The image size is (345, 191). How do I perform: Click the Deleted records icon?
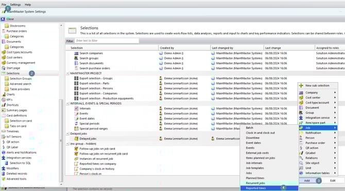[x=4, y=174]
